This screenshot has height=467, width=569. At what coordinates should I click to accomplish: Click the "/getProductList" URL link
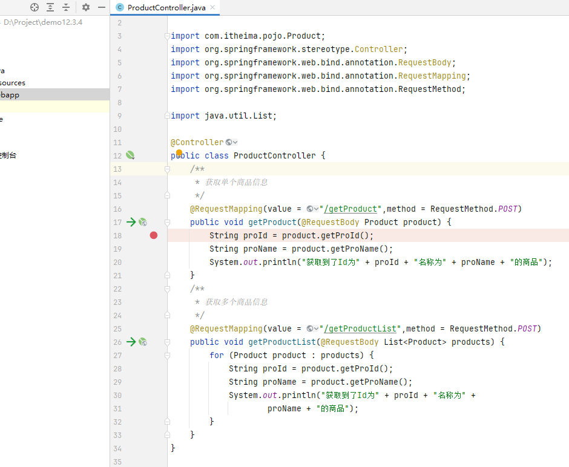coord(361,328)
